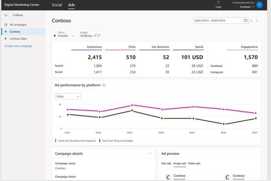The width and height of the screenshot is (271, 181).
Task: Click total clicks value 510
Action: [x=131, y=57]
